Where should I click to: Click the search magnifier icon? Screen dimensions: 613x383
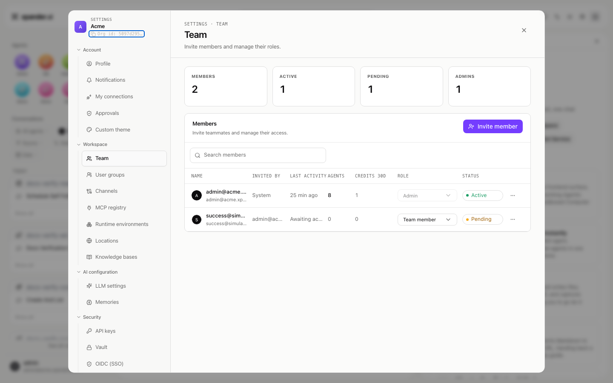click(x=198, y=155)
